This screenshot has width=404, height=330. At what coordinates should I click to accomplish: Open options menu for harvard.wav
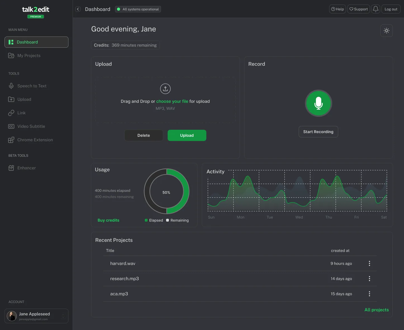[369, 263]
